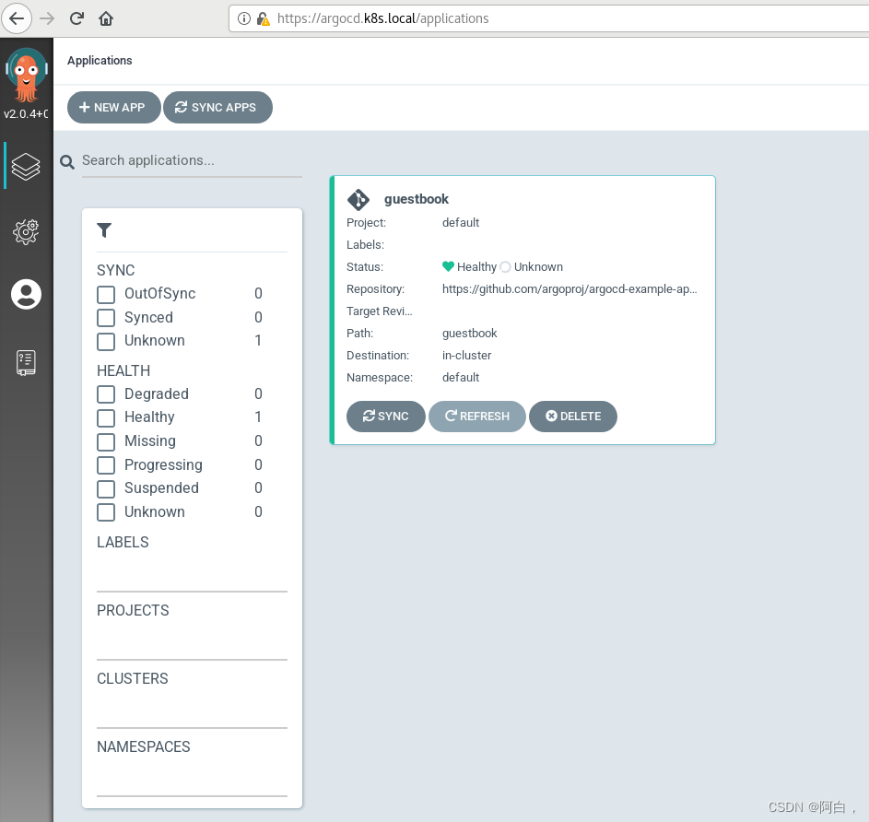This screenshot has width=869, height=822.
Task: Click the Target Revi... label
Action: 379,311
